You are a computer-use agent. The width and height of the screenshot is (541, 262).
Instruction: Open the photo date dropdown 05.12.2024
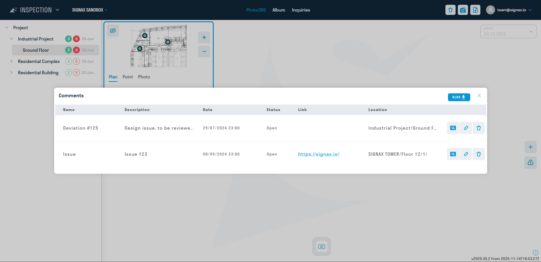(508, 31)
